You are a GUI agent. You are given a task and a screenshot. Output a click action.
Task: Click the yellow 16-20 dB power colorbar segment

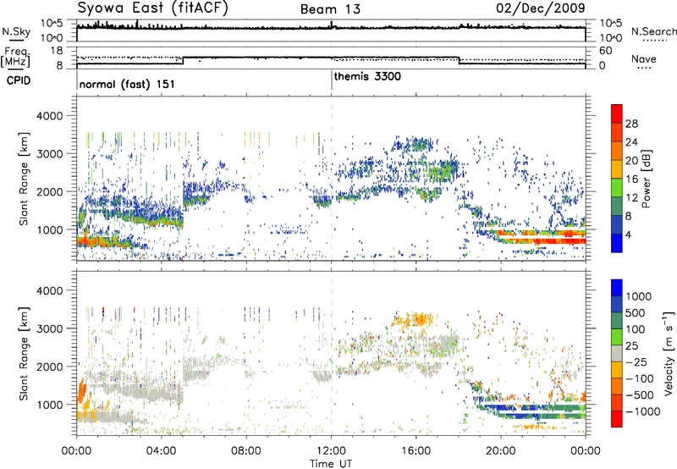[x=617, y=168]
